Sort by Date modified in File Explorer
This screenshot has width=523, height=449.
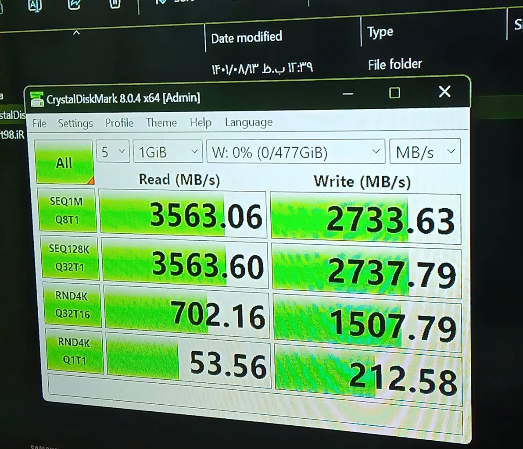247,37
